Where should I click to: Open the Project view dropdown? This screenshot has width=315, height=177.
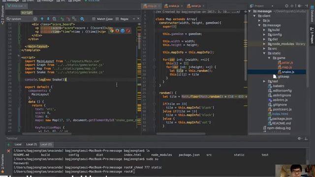coord(272,6)
